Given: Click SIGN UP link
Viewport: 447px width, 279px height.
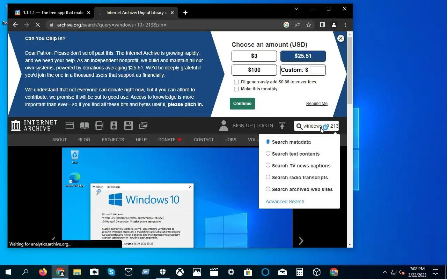Looking at the screenshot, I should coord(242,126).
